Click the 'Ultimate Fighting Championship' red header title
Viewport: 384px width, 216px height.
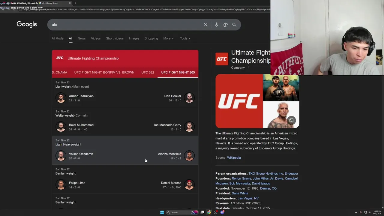[93, 58]
